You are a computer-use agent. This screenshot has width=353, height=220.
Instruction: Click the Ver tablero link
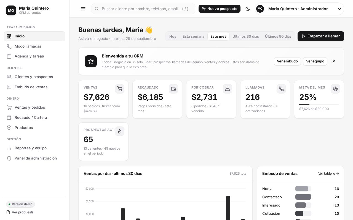click(328, 174)
